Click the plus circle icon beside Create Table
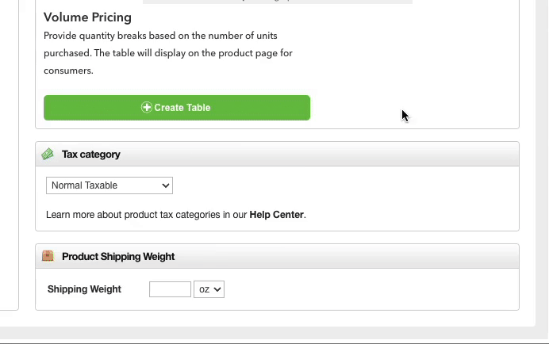Viewport: 549px width, 344px height. click(x=146, y=108)
